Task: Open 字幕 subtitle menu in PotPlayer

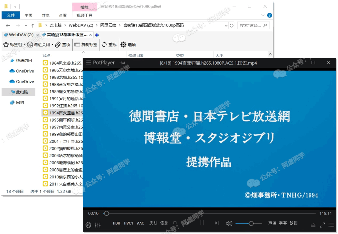Action: tap(283, 223)
